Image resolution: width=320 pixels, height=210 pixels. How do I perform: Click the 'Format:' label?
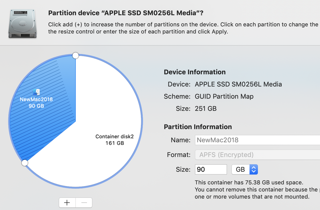coord(179,155)
